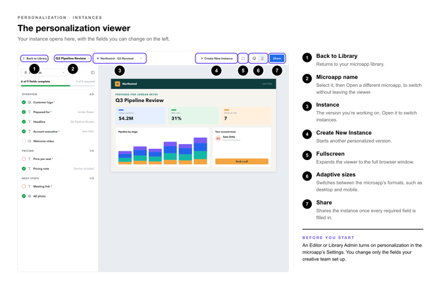
Task: Click the Jordan Reyes value in the field list
Action: click(x=86, y=112)
